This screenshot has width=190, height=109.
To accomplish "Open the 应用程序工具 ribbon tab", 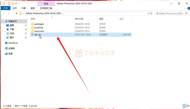I will pyautogui.click(x=46, y=8).
